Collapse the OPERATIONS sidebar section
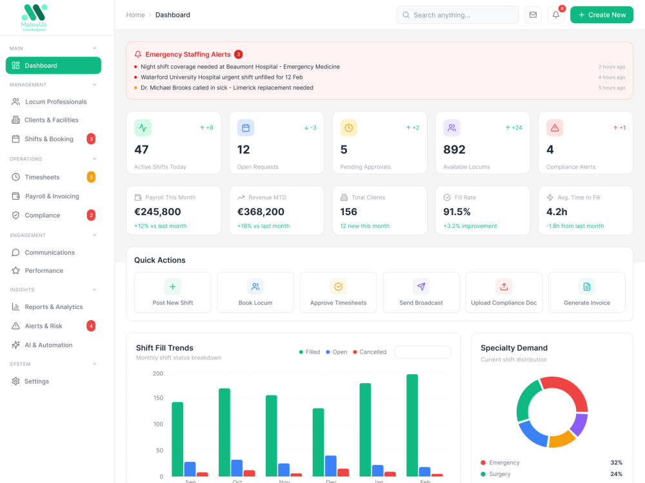The image size is (645, 483). click(95, 159)
